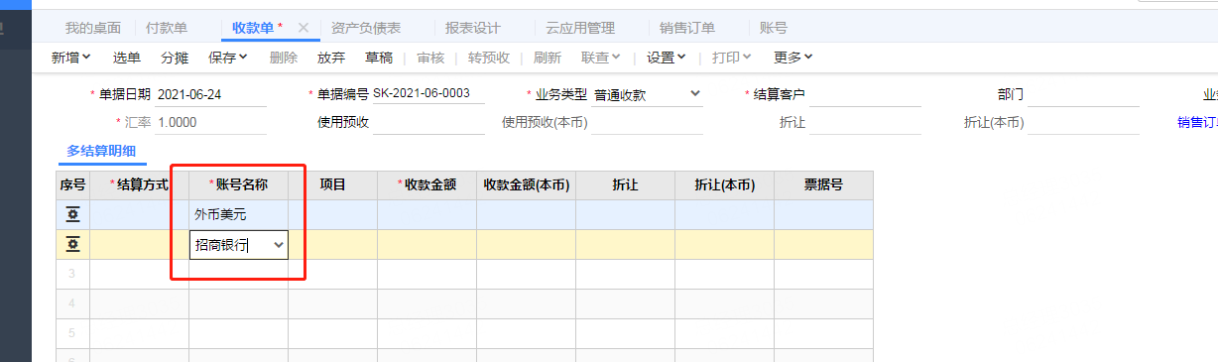Click the 收款金额 column header

coord(427,185)
